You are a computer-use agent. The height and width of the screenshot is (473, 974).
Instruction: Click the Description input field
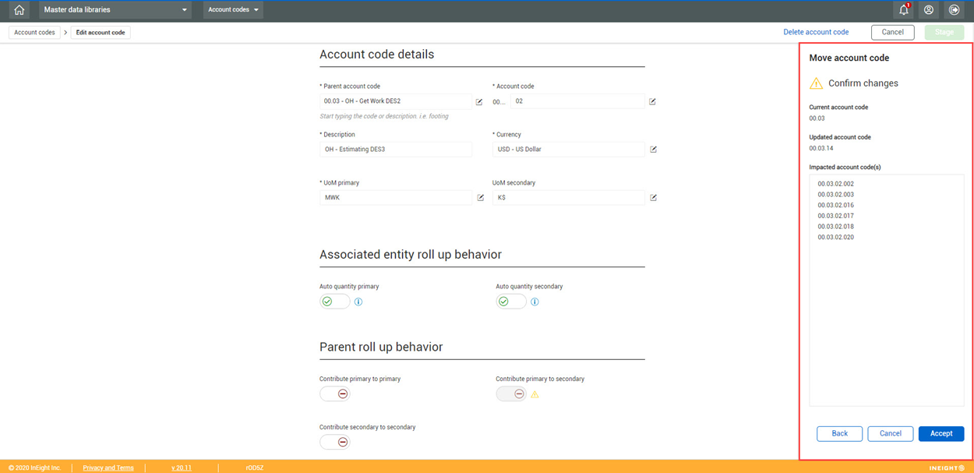click(396, 150)
